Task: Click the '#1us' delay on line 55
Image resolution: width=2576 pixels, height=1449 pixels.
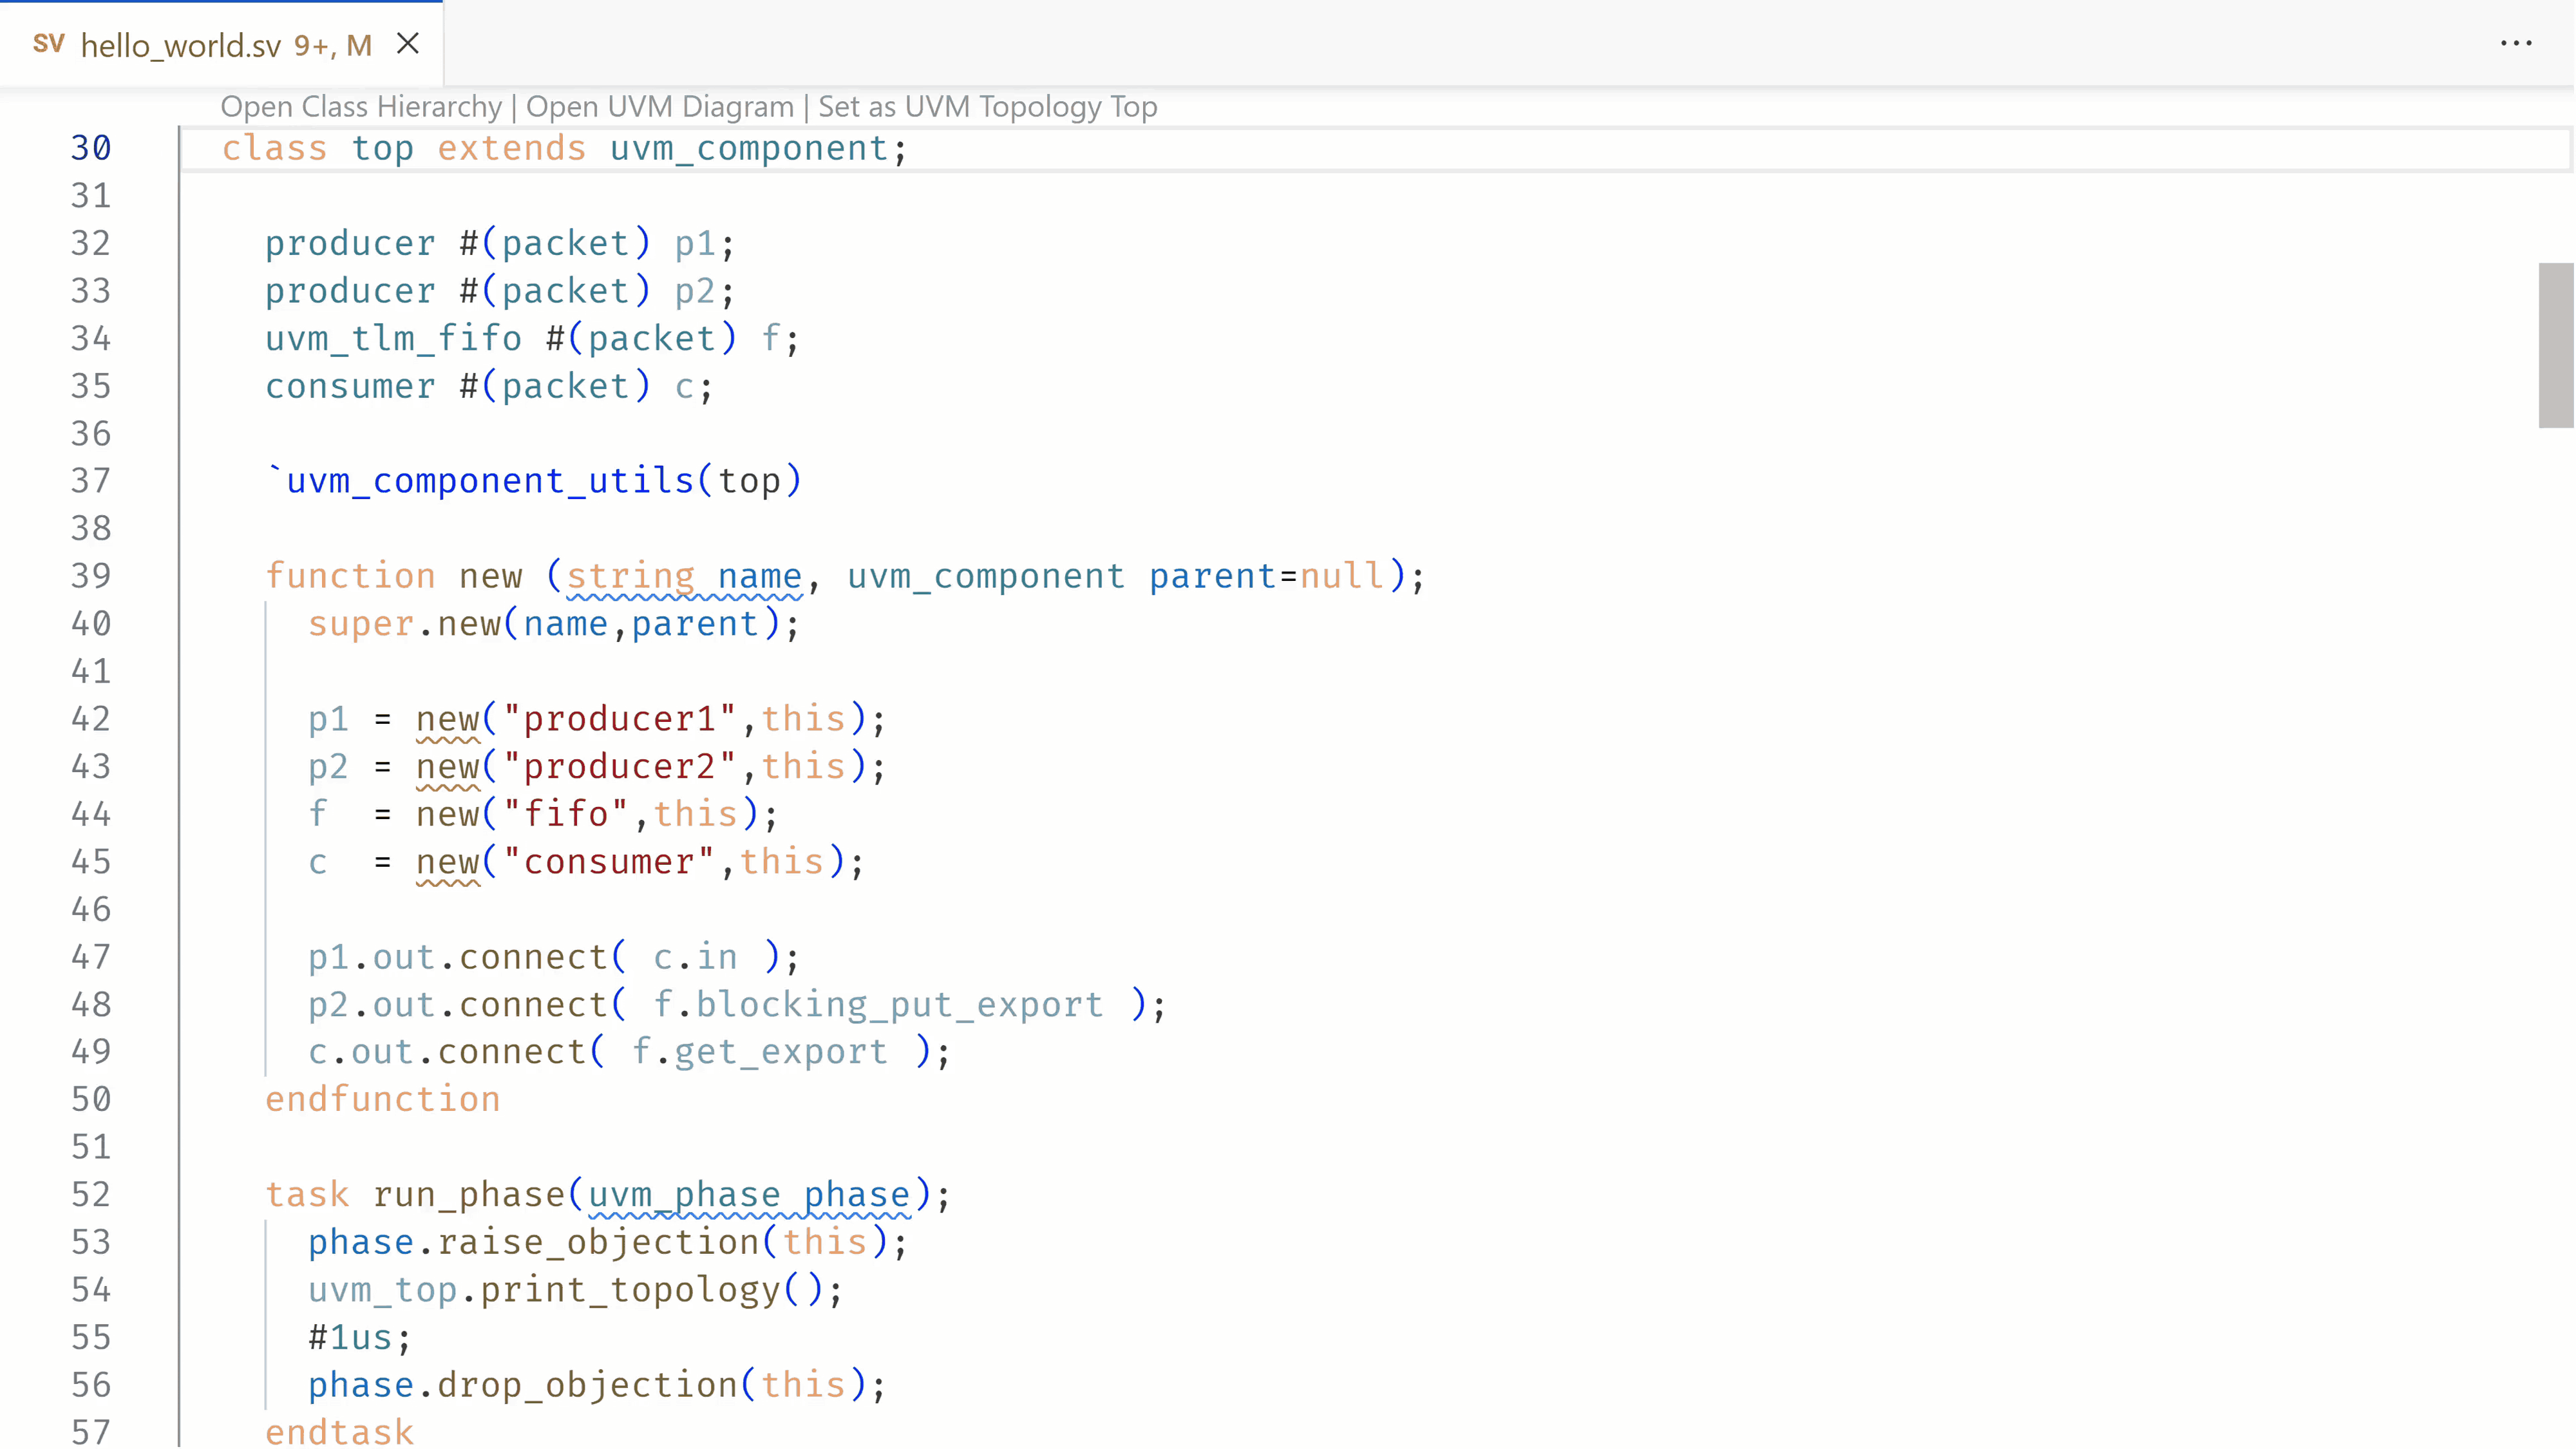Action: click(350, 1338)
